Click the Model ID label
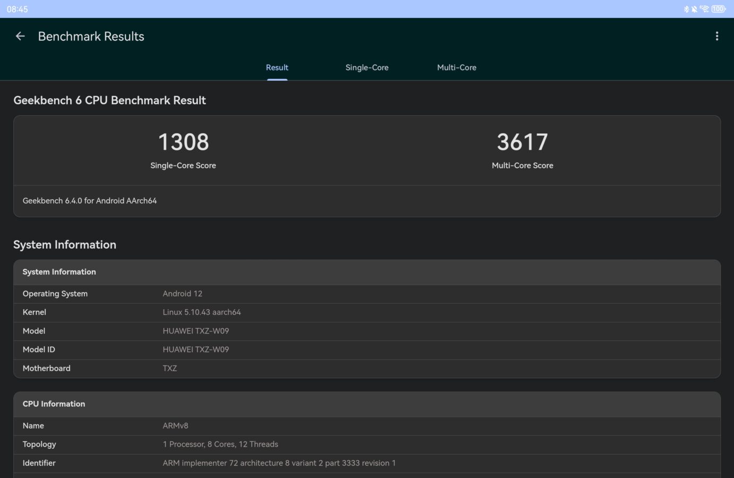 39,349
